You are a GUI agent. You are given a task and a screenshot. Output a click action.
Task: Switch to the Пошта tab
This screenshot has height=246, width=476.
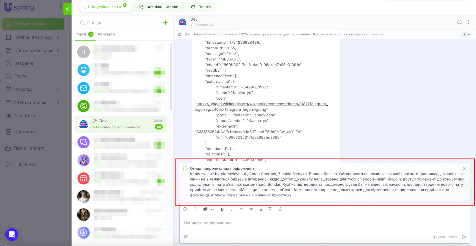tap(201, 7)
